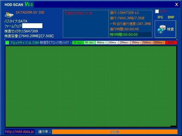Click the 500ms > legend color swatch
The width and height of the screenshot is (182, 136).
click(148, 43)
